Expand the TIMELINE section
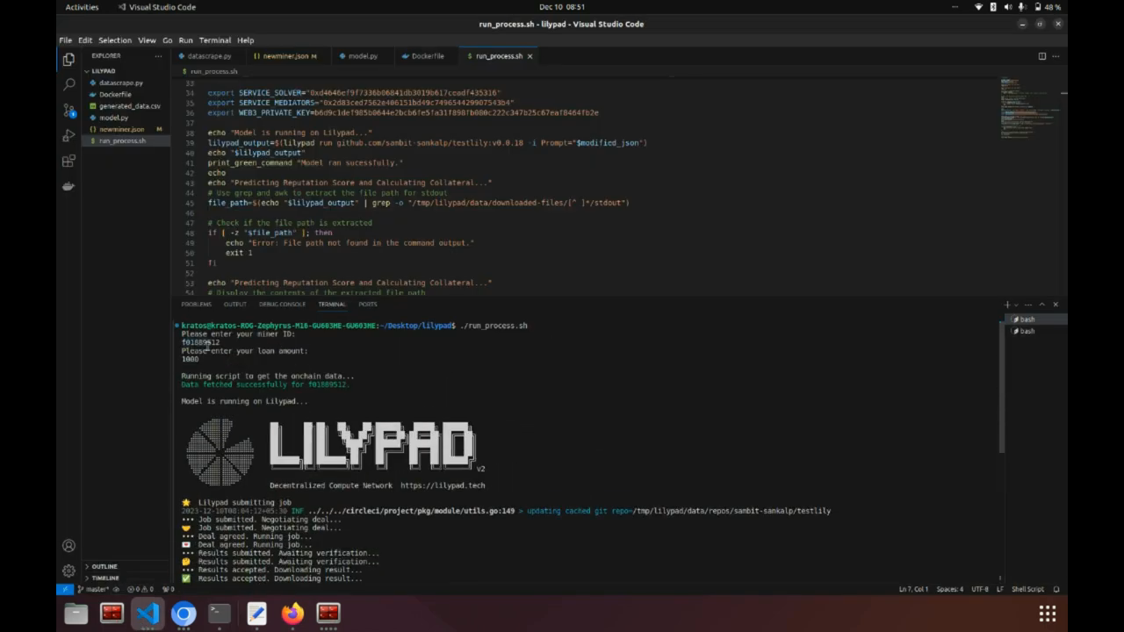Viewport: 1124px width, 632px height. [104, 578]
